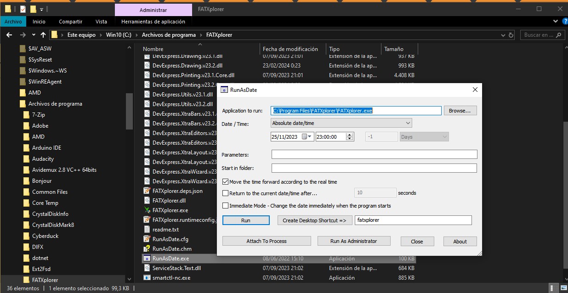568x293 pixels.
Task: Go up one folder level arrow
Action: [x=43, y=35]
